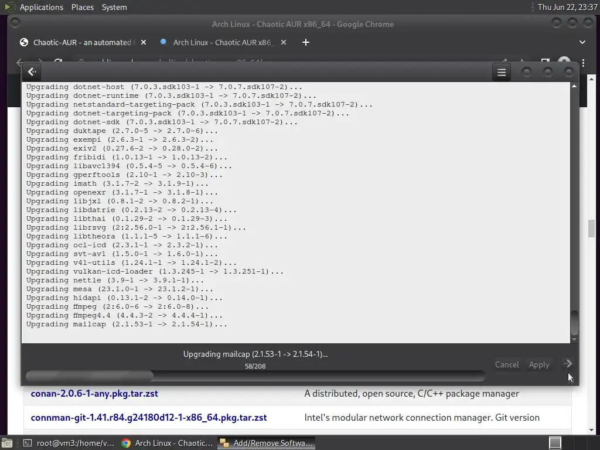The height and width of the screenshot is (450, 600).
Task: Switch to Arch Linux - Chaotic Chrome taskbar item
Action: 167,443
